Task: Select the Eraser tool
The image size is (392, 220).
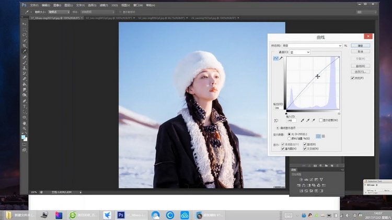Action: point(24,79)
